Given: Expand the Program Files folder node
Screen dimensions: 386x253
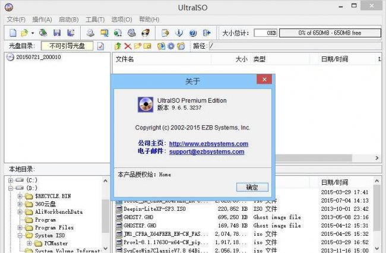Looking at the screenshot, I should (20, 227).
